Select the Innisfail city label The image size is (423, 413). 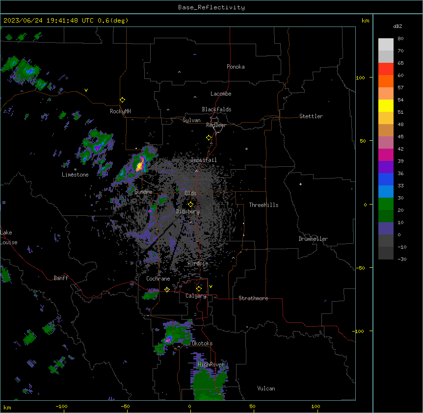tap(204, 160)
